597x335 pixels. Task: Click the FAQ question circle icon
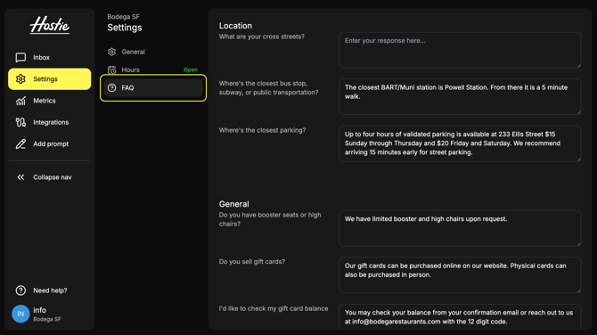(111, 88)
